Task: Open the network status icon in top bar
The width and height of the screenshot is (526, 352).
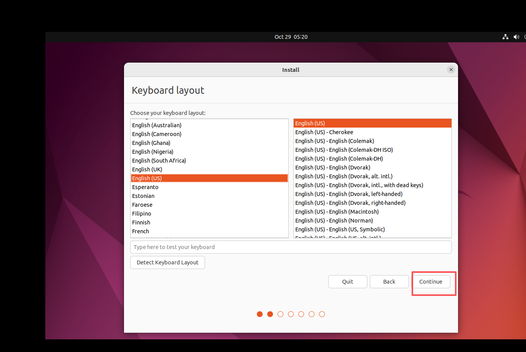Action: (505, 37)
